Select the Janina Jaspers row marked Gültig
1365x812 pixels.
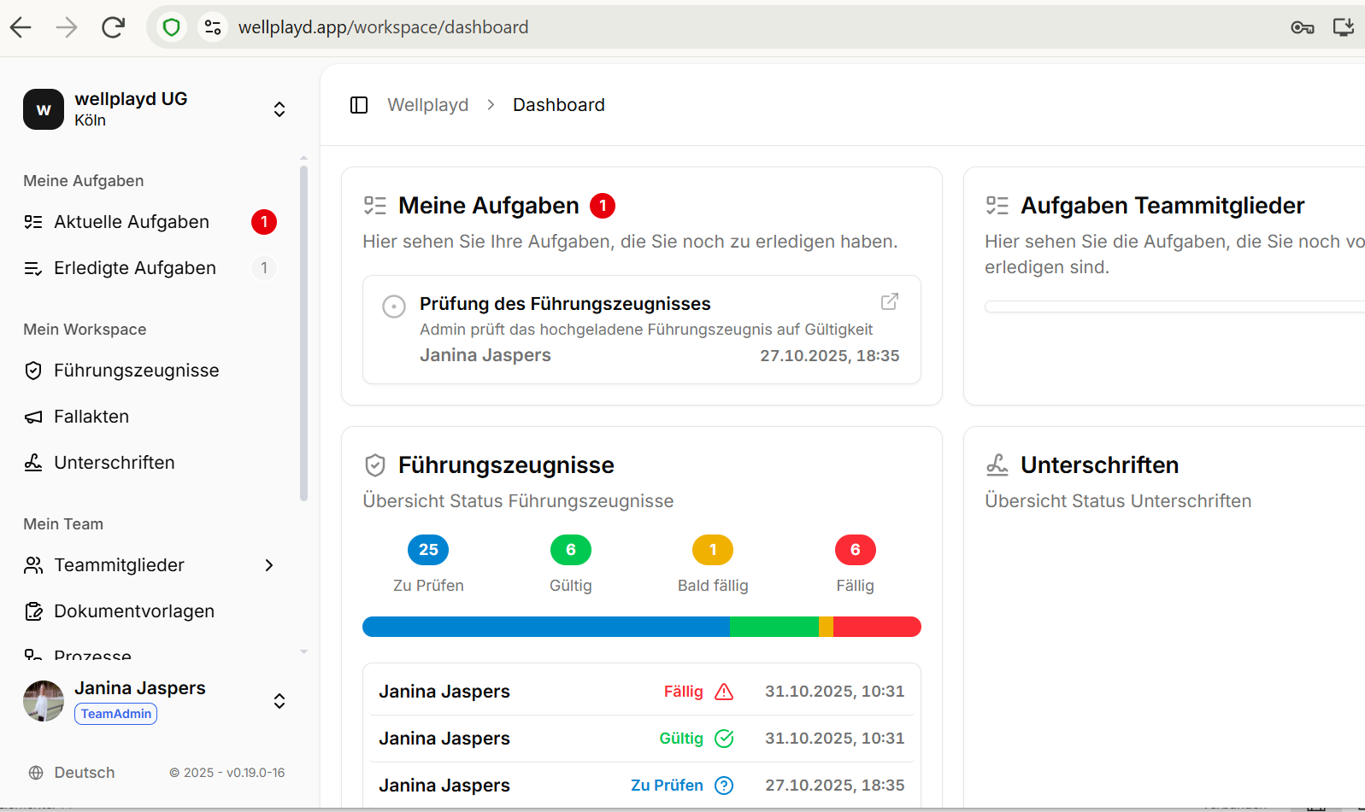click(x=642, y=739)
